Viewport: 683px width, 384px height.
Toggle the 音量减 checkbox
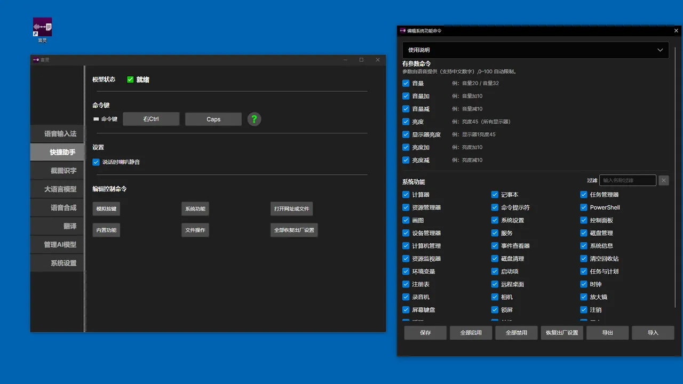406,109
